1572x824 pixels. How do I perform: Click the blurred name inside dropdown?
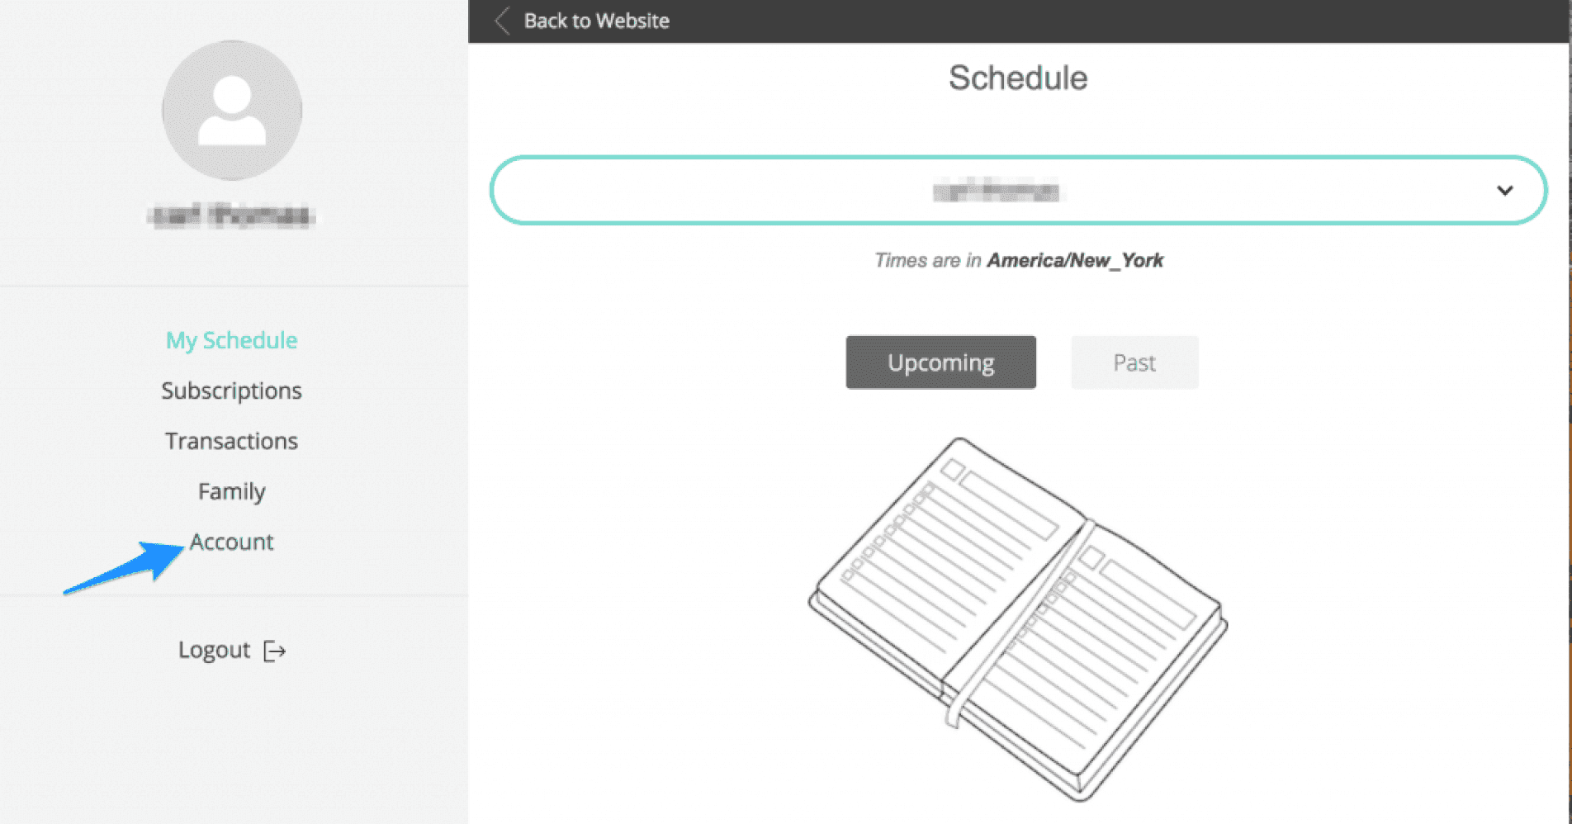[997, 192]
